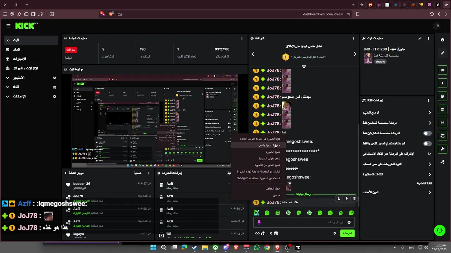The image size is (451, 253).
Task: Click the green chat send button
Action: 347,233
